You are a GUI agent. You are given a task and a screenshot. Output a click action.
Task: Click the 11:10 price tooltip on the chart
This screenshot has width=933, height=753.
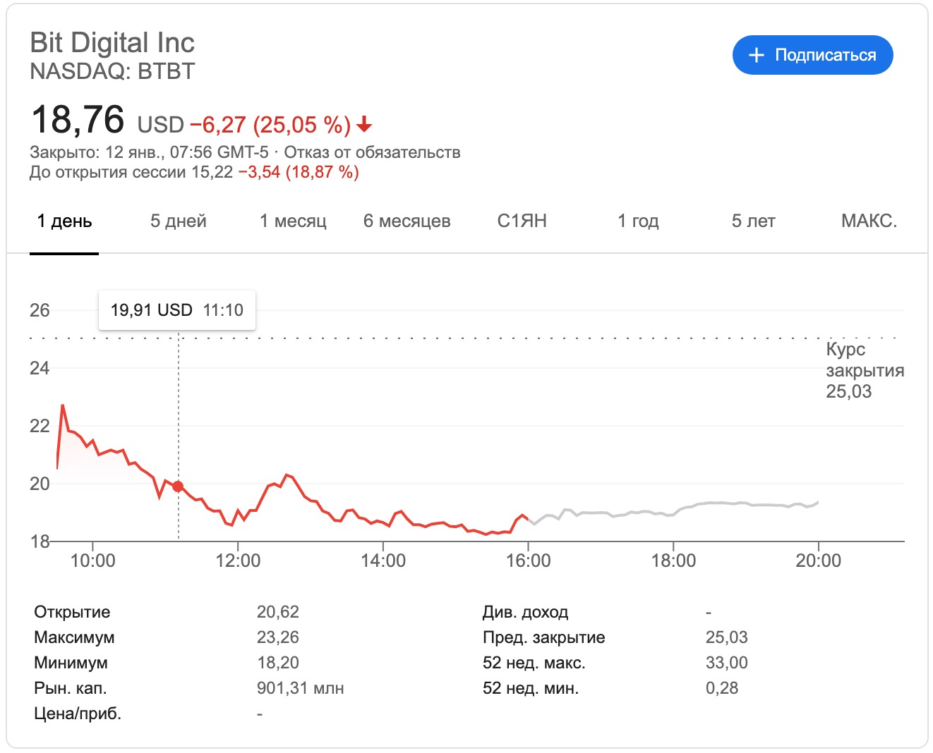(x=176, y=310)
